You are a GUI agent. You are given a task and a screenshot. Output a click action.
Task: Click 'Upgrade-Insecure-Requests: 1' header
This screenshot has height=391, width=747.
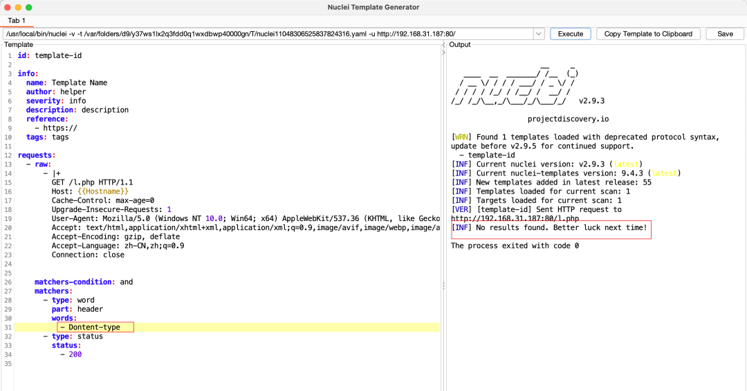coord(111,209)
